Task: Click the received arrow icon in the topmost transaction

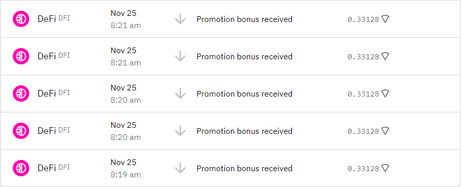Action: pos(180,19)
